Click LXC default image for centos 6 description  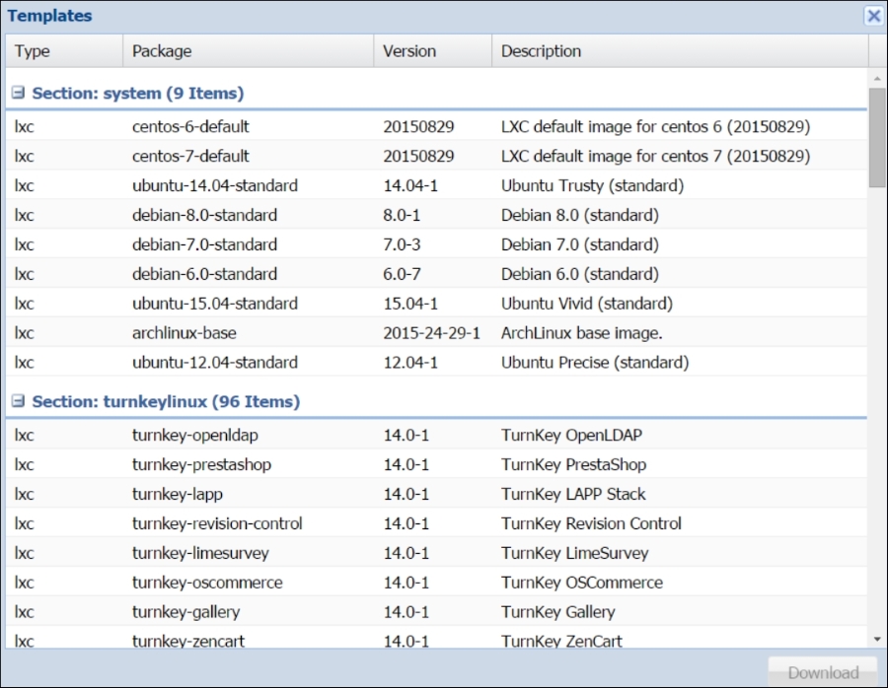click(655, 126)
